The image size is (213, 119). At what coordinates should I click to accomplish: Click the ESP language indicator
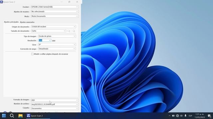click(190, 116)
